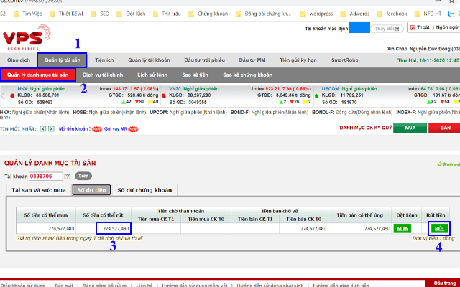Click the Thoát logout link

423,27
